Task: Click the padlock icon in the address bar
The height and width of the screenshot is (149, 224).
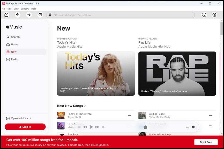Action: [x=50, y=15]
